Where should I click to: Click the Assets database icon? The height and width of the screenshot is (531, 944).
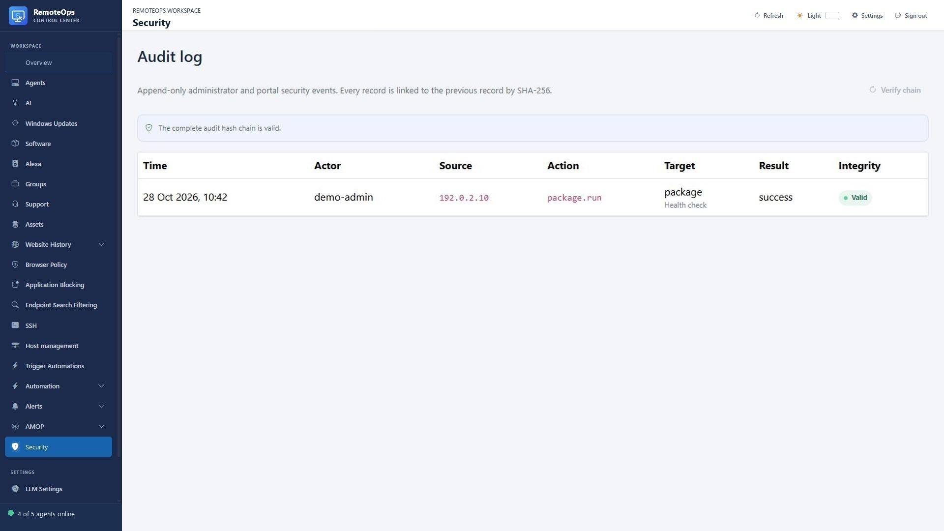(15, 224)
